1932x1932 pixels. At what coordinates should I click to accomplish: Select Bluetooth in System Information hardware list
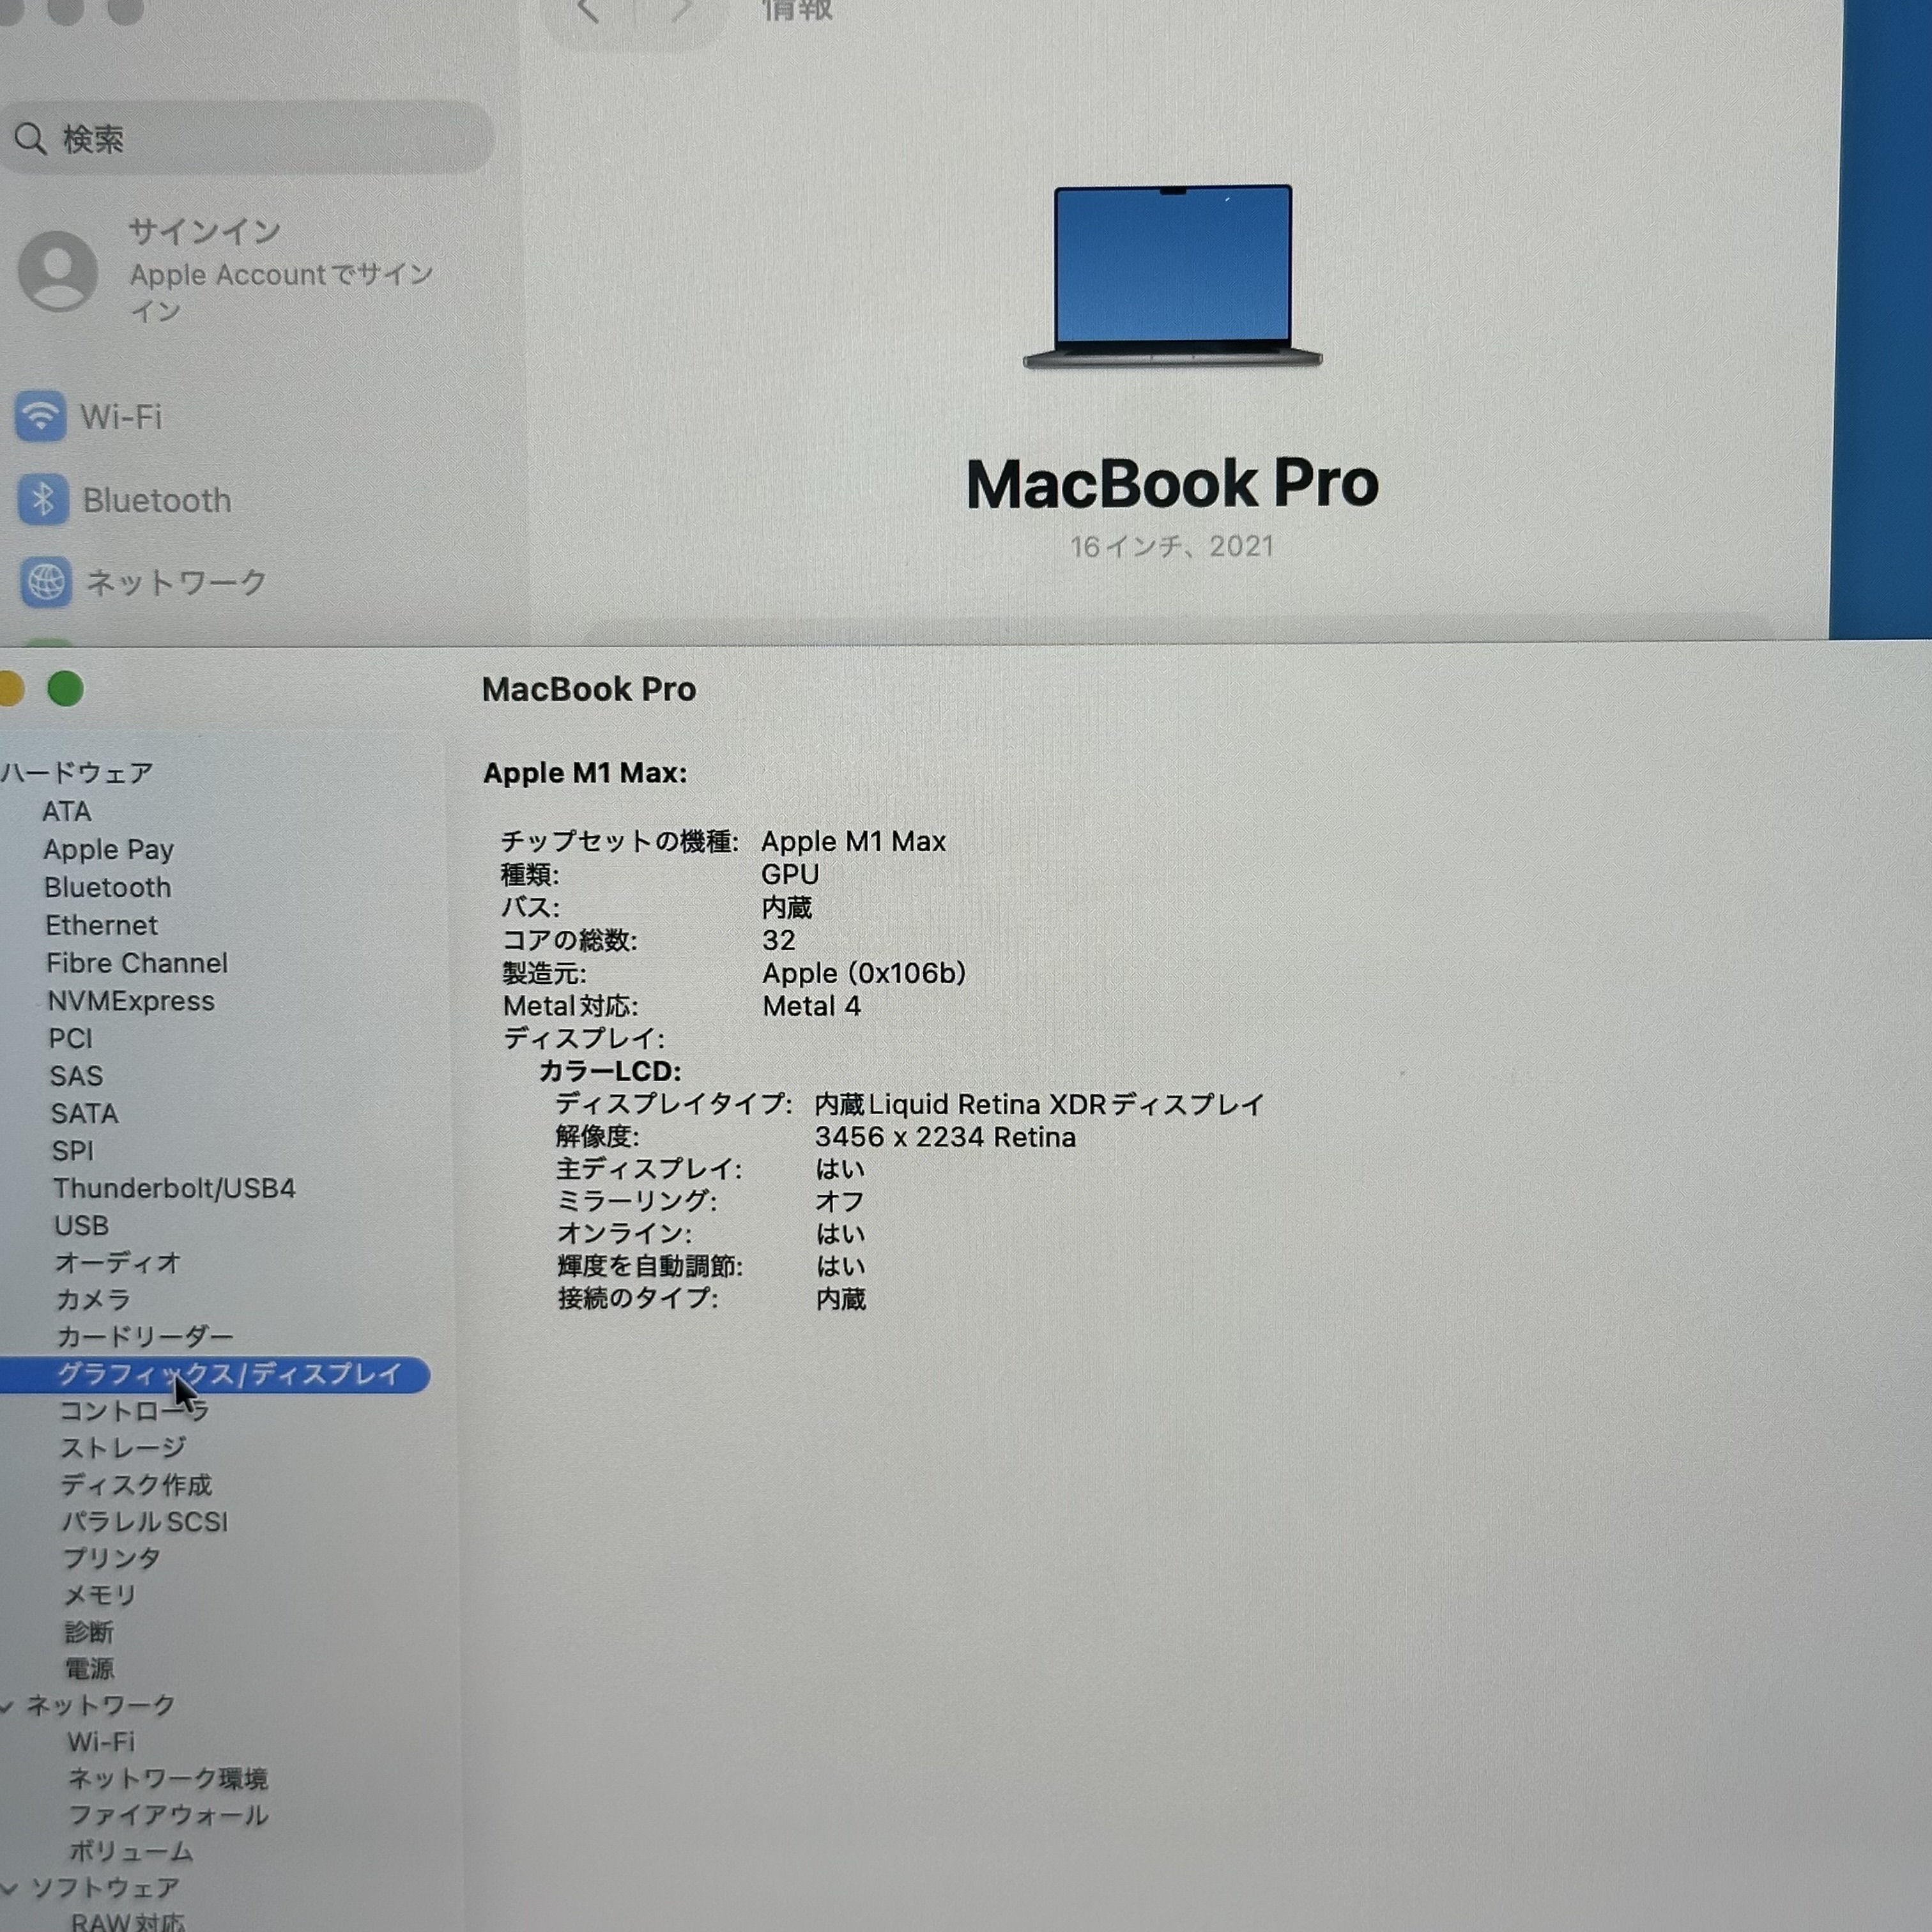coord(108,887)
